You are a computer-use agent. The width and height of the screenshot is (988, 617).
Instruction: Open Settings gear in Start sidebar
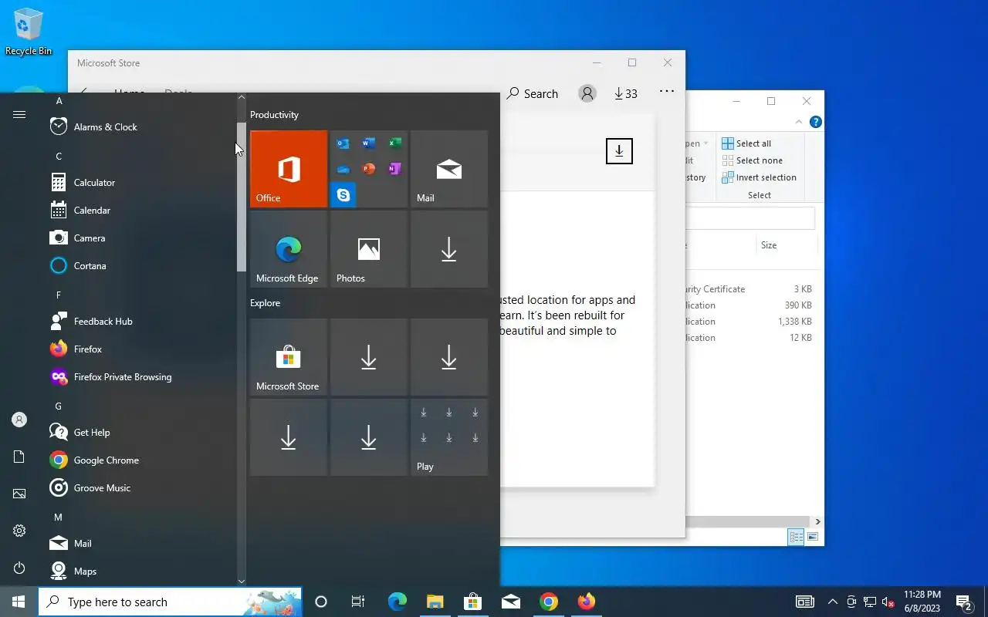pyautogui.click(x=19, y=531)
